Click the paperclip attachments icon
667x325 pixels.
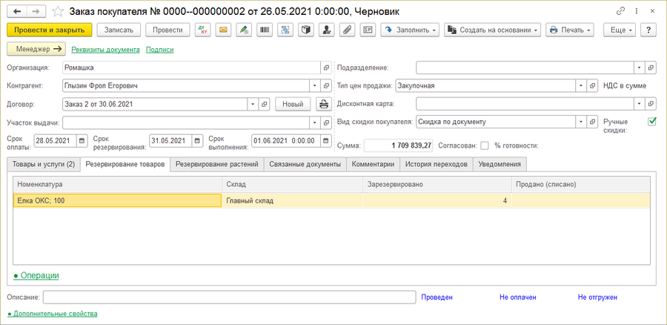click(x=347, y=30)
